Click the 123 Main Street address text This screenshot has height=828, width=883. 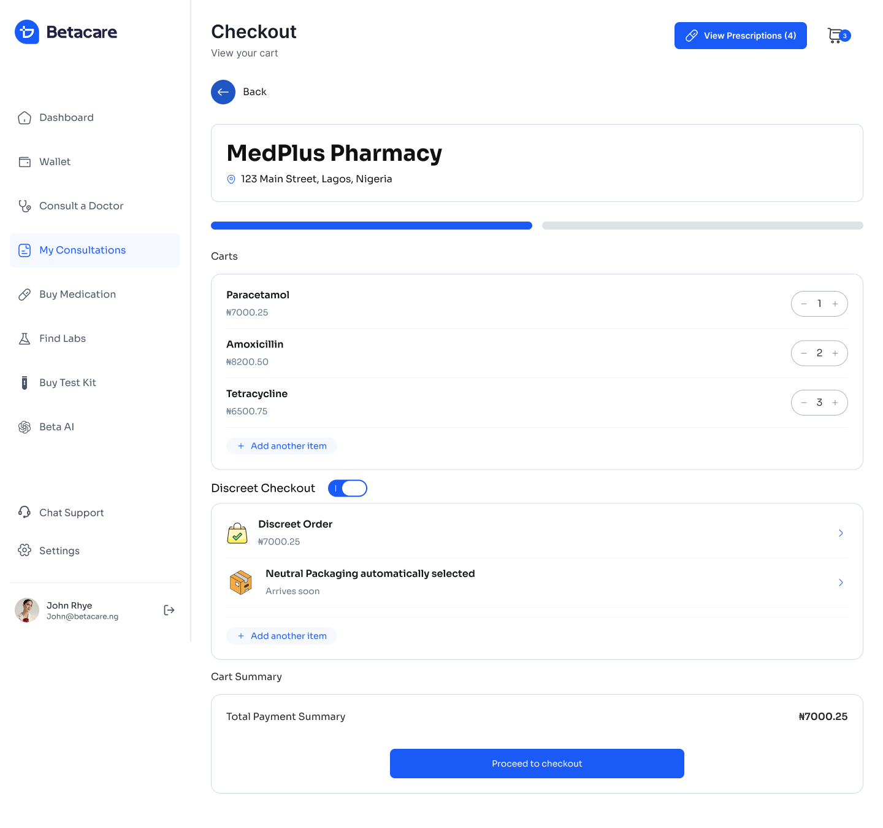coord(316,179)
